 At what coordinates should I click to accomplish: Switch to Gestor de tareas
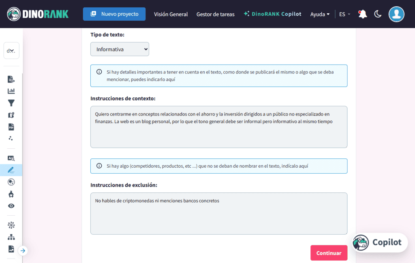point(216,14)
